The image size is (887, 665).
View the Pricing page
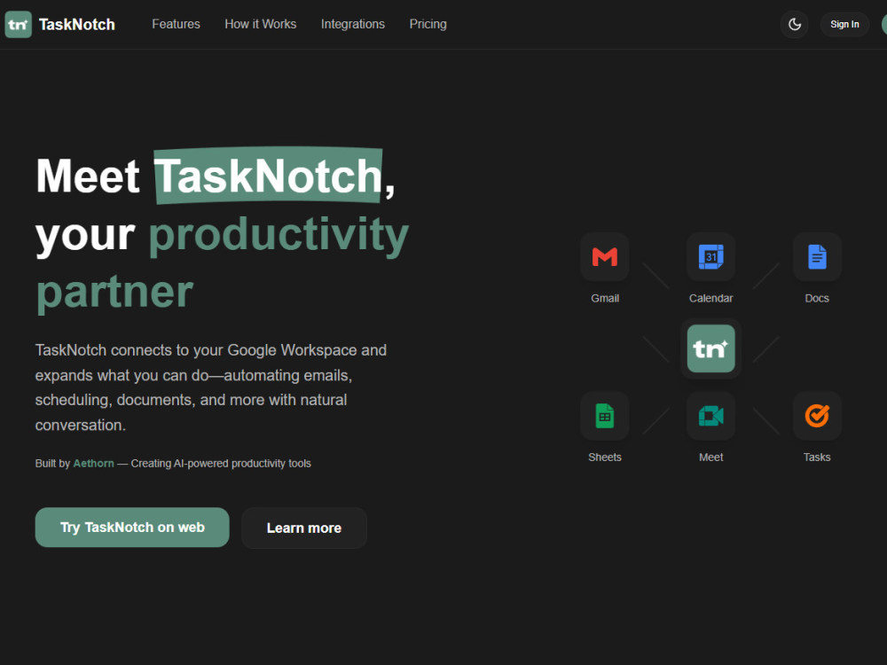(428, 24)
